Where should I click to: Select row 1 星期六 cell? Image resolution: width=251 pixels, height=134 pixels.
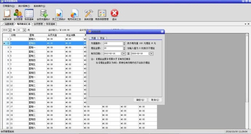pos(37,39)
